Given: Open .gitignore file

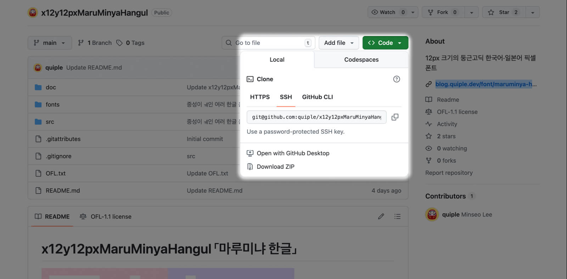Looking at the screenshot, I should pos(58,156).
